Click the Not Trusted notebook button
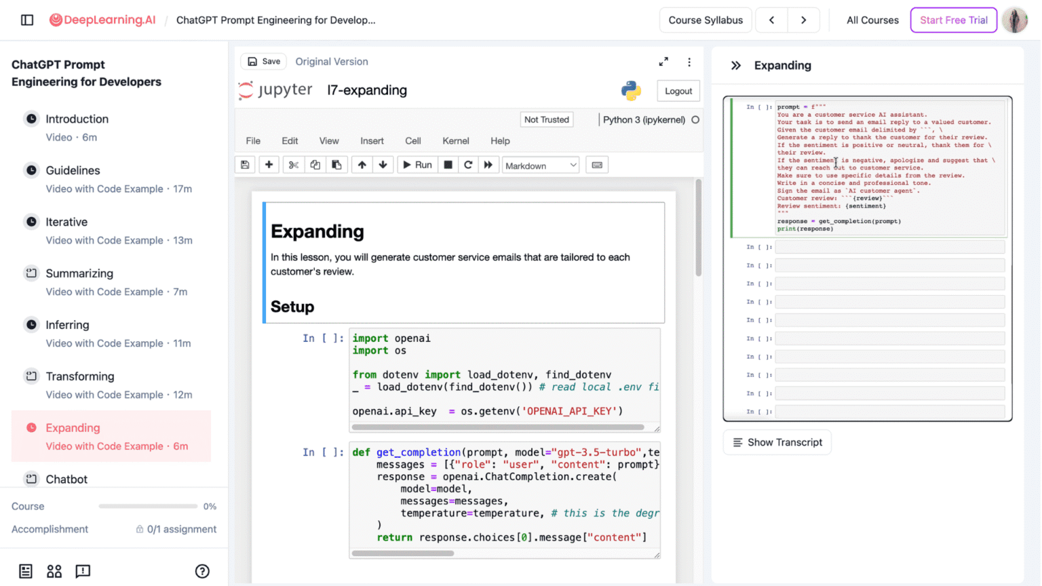1042x586 pixels. [x=547, y=119]
